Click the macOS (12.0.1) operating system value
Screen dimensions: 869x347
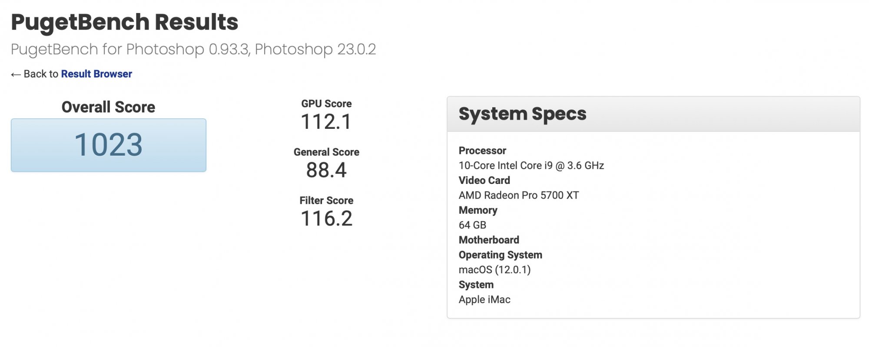pos(494,270)
